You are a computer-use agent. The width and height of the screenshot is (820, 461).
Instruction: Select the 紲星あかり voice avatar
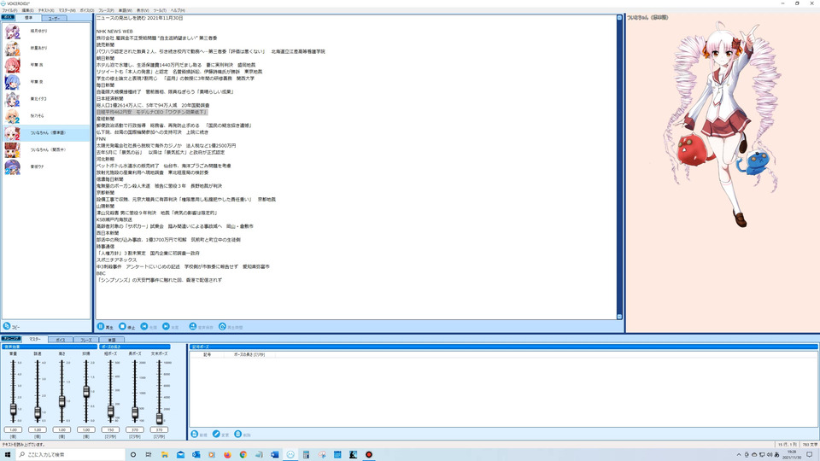coord(13,48)
